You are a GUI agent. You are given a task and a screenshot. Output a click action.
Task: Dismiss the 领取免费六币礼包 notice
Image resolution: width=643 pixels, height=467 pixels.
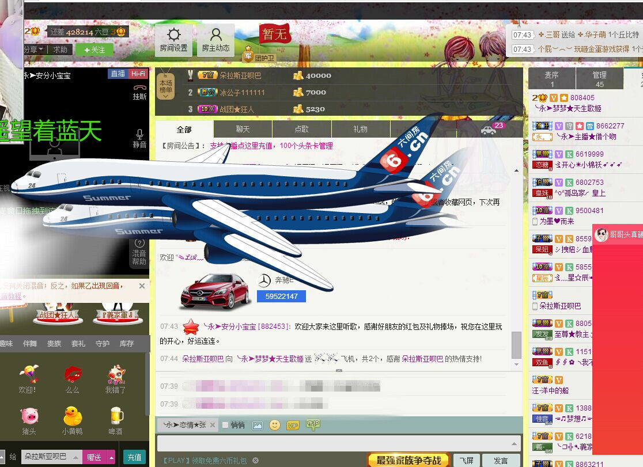(x=255, y=461)
